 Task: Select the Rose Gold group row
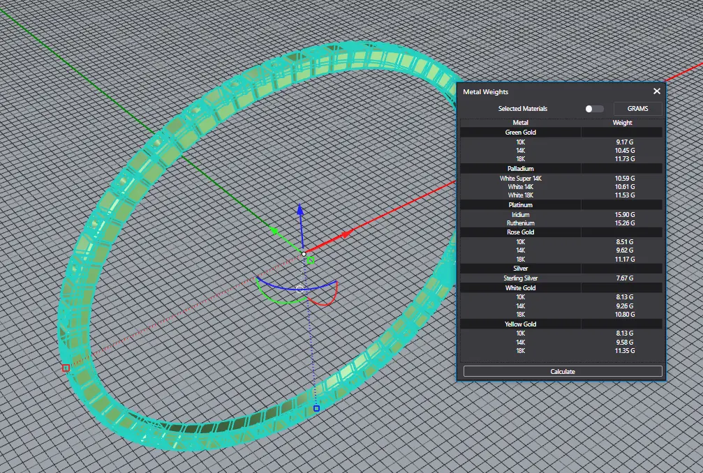[x=561, y=232]
